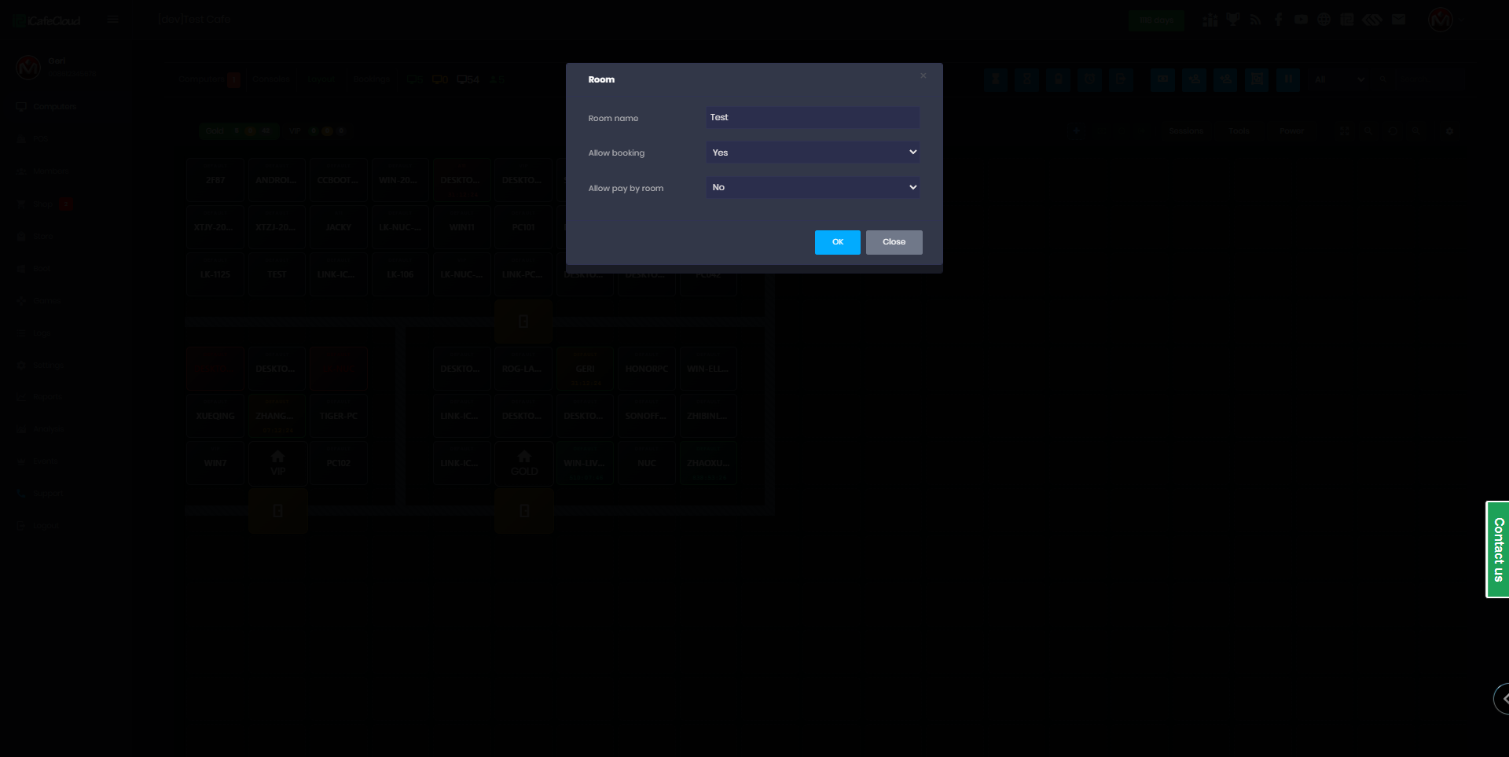Open the Power dropdown
The width and height of the screenshot is (1509, 757).
(1291, 131)
